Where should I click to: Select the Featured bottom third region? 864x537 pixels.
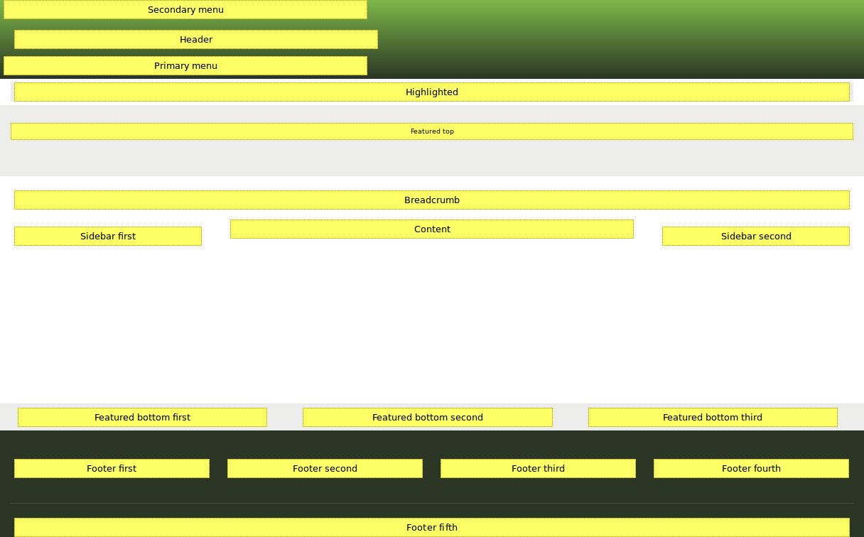pyautogui.click(x=713, y=418)
